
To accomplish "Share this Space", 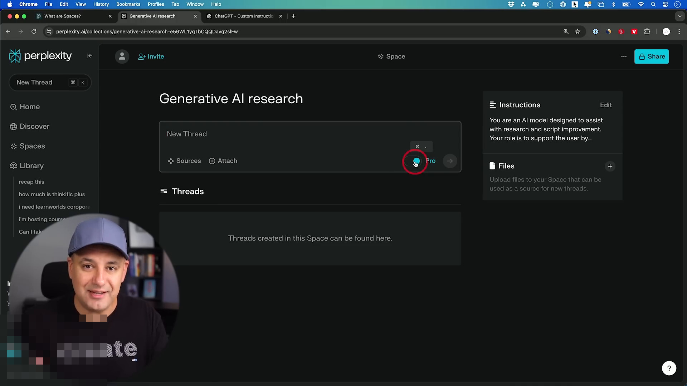I will click(x=652, y=56).
